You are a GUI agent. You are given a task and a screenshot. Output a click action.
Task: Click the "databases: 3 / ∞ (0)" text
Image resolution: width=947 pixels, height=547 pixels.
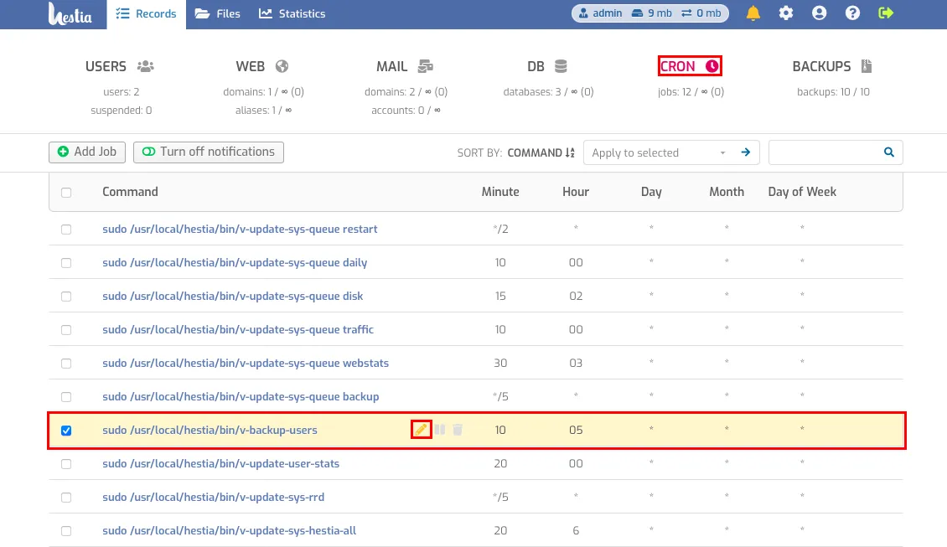(548, 92)
